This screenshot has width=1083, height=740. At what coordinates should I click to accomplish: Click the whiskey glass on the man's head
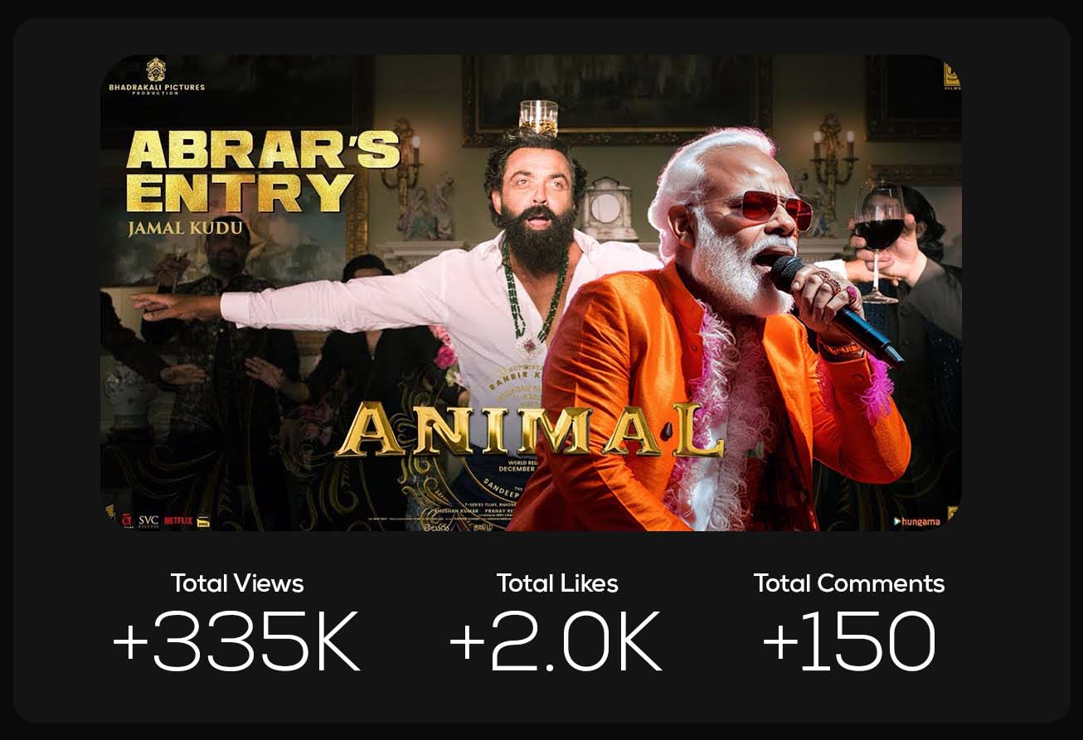pos(538,117)
